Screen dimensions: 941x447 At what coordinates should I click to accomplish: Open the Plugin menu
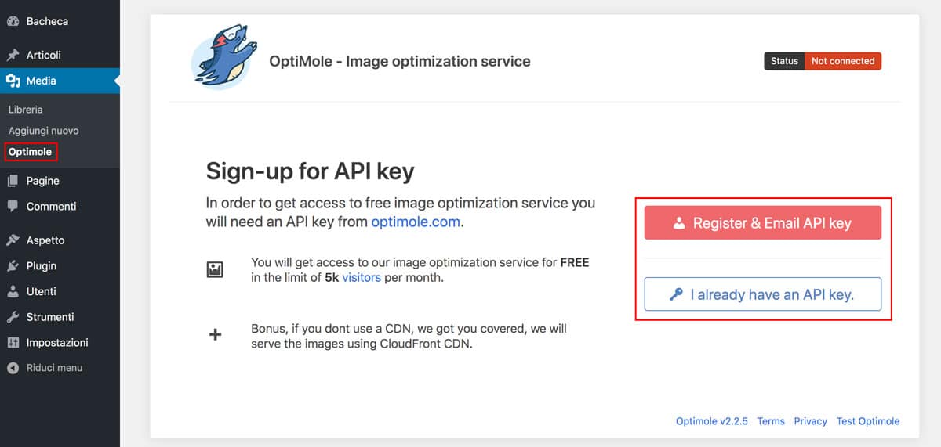[x=42, y=266]
